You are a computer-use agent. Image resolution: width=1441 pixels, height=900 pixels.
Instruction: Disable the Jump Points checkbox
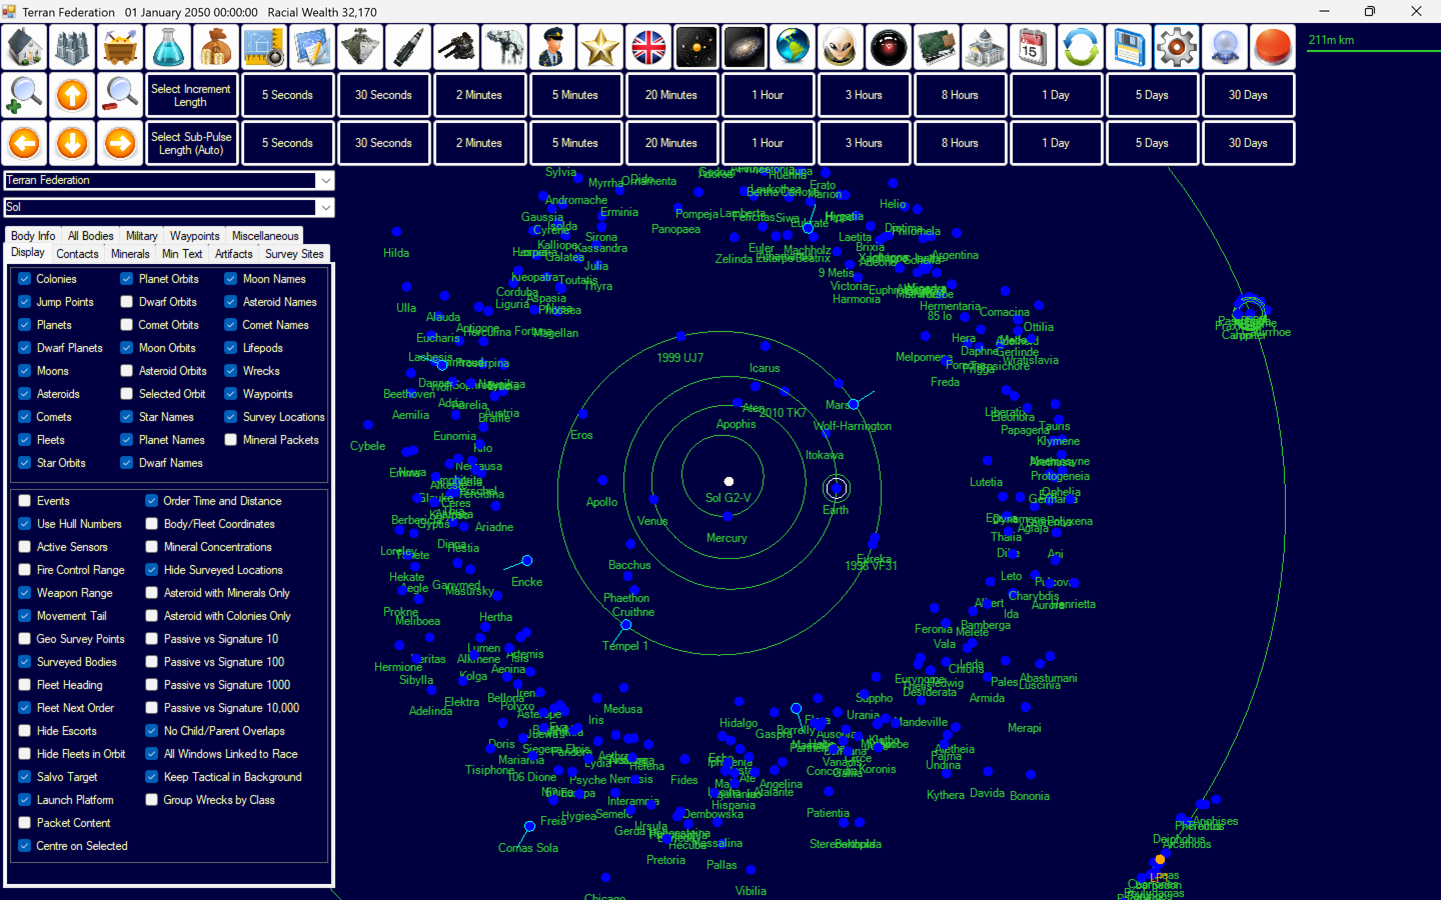coord(25,302)
